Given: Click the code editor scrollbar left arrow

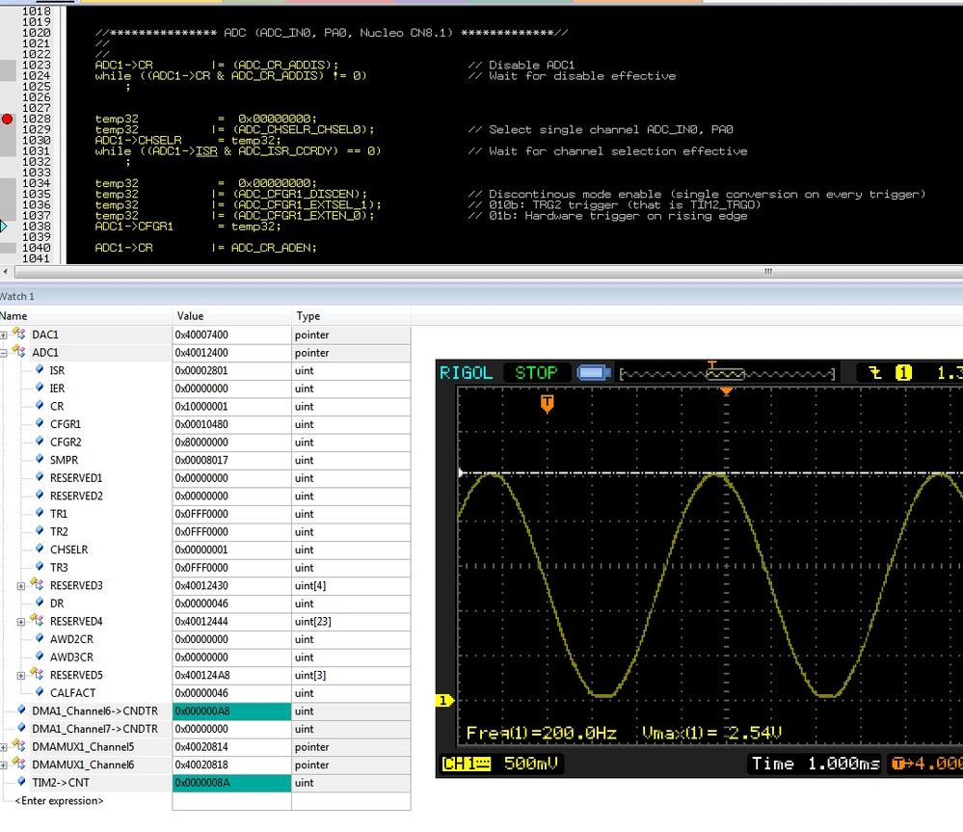Looking at the screenshot, I should click(x=5, y=271).
